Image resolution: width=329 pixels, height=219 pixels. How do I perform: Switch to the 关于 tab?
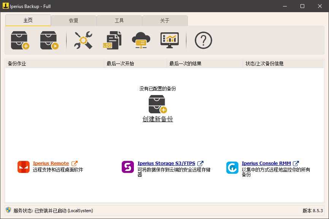click(x=165, y=21)
